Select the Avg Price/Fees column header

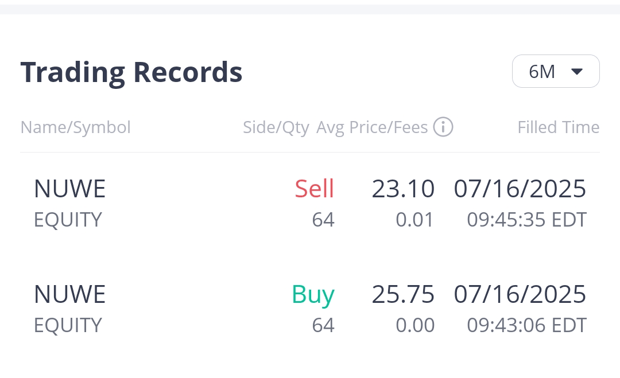pyautogui.click(x=372, y=127)
